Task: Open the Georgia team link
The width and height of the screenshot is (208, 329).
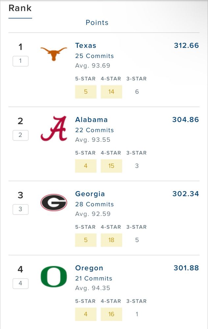Action: (x=90, y=194)
